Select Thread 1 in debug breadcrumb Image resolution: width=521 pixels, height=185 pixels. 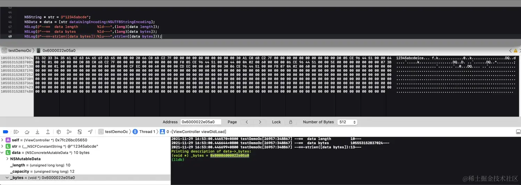tap(147, 132)
